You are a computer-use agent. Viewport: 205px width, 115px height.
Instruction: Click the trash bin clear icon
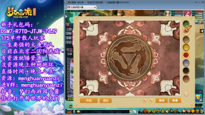[186, 94]
